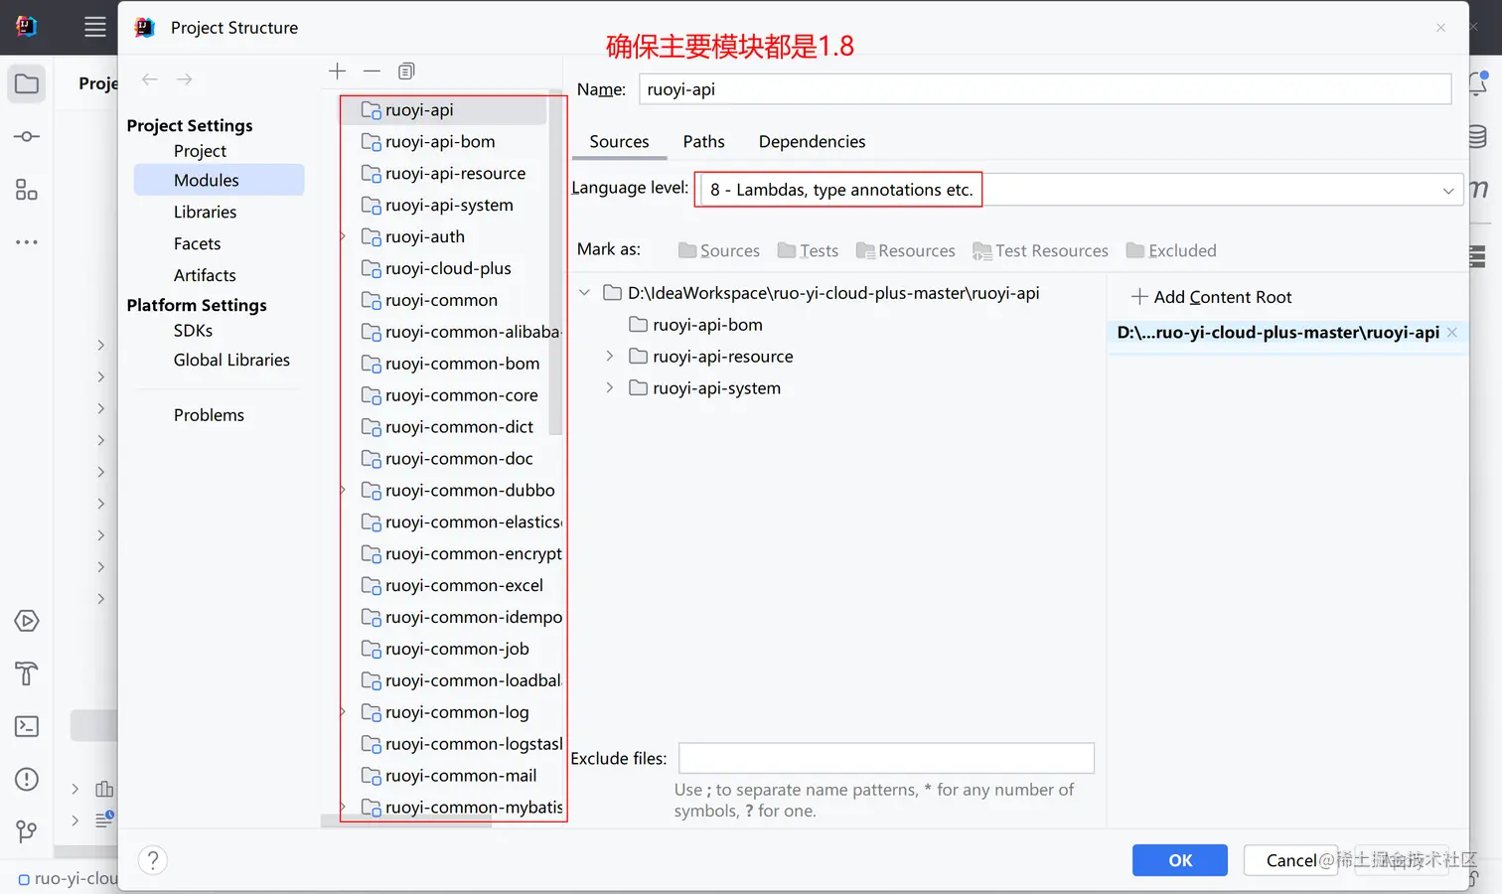Go forward with the right arrow
Screen dimensions: 1502x894
(185, 79)
